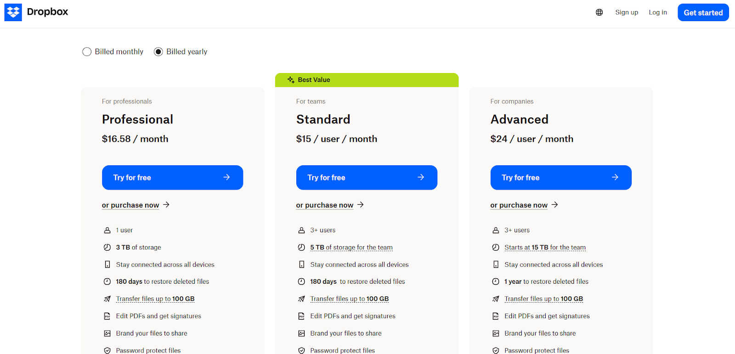
Task: Click the Dropbox logo icon
Action: coord(13,12)
